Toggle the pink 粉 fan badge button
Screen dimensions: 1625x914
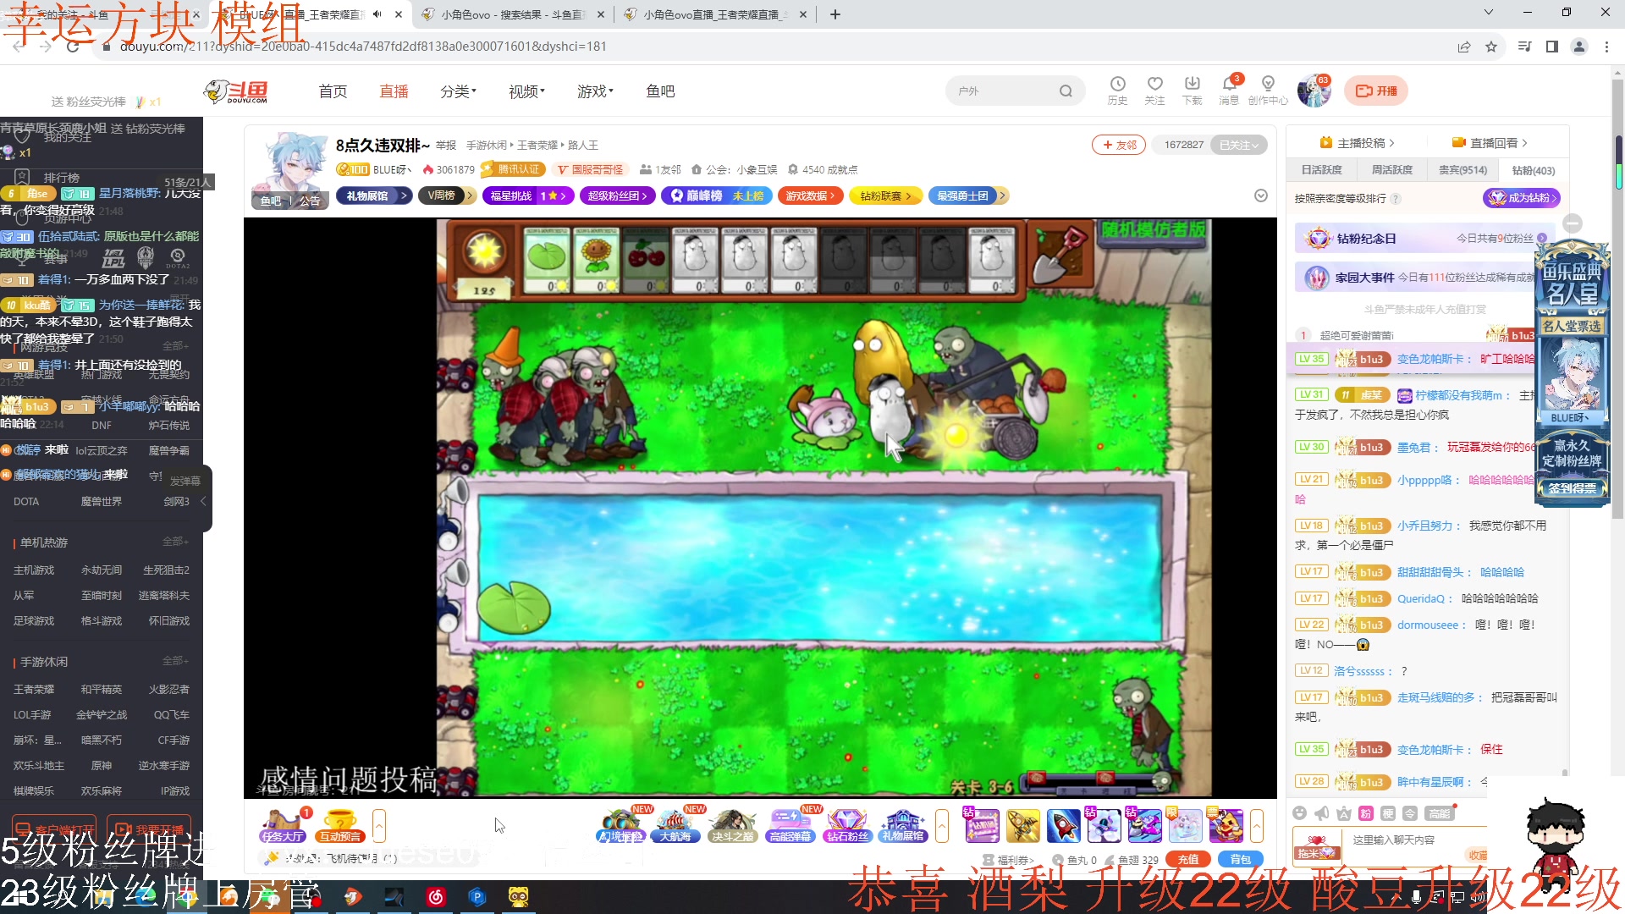tap(1366, 813)
